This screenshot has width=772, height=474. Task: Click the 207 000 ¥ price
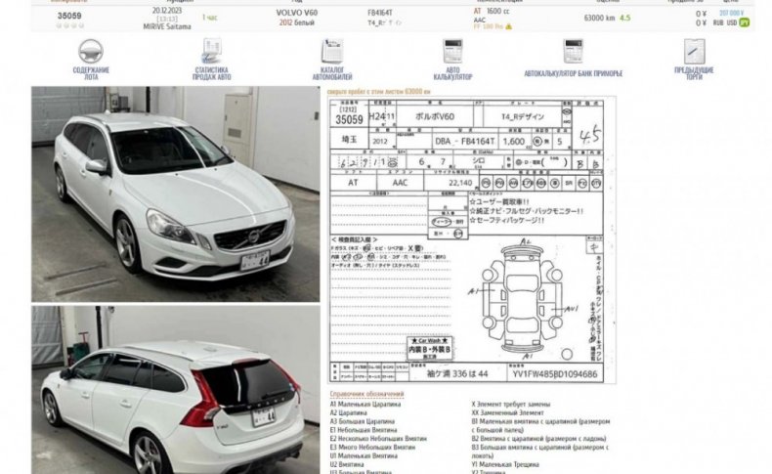click(x=731, y=13)
